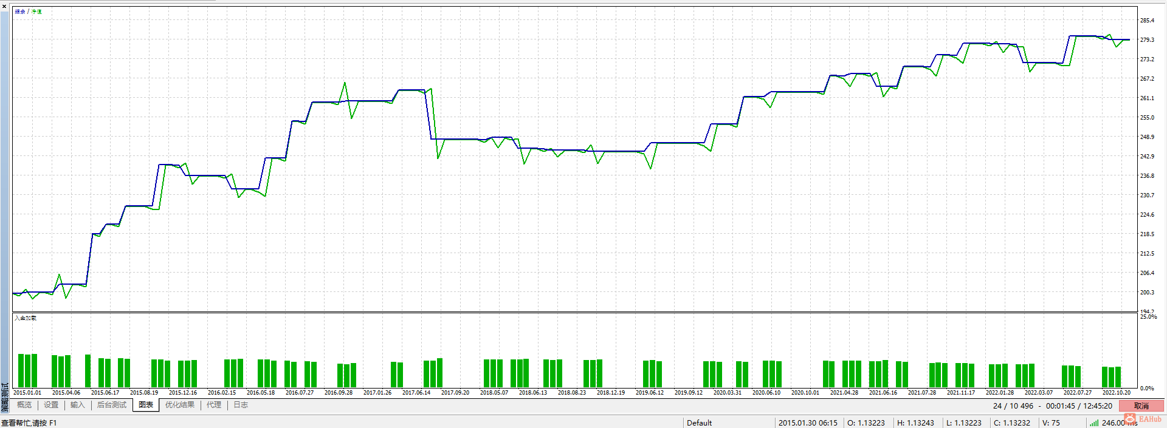Screen dimensions: 1167x428
Task: Click the 2020.03.31 date label
Action: [728, 393]
